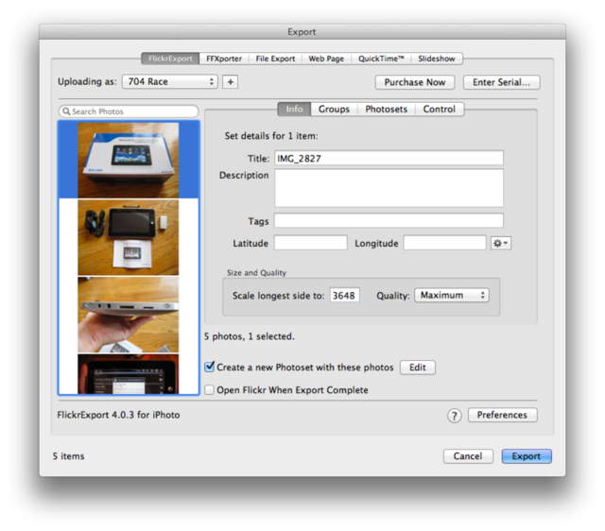Viewport: 605px width, 531px height.
Task: Click the Purchase Now button
Action: click(415, 82)
